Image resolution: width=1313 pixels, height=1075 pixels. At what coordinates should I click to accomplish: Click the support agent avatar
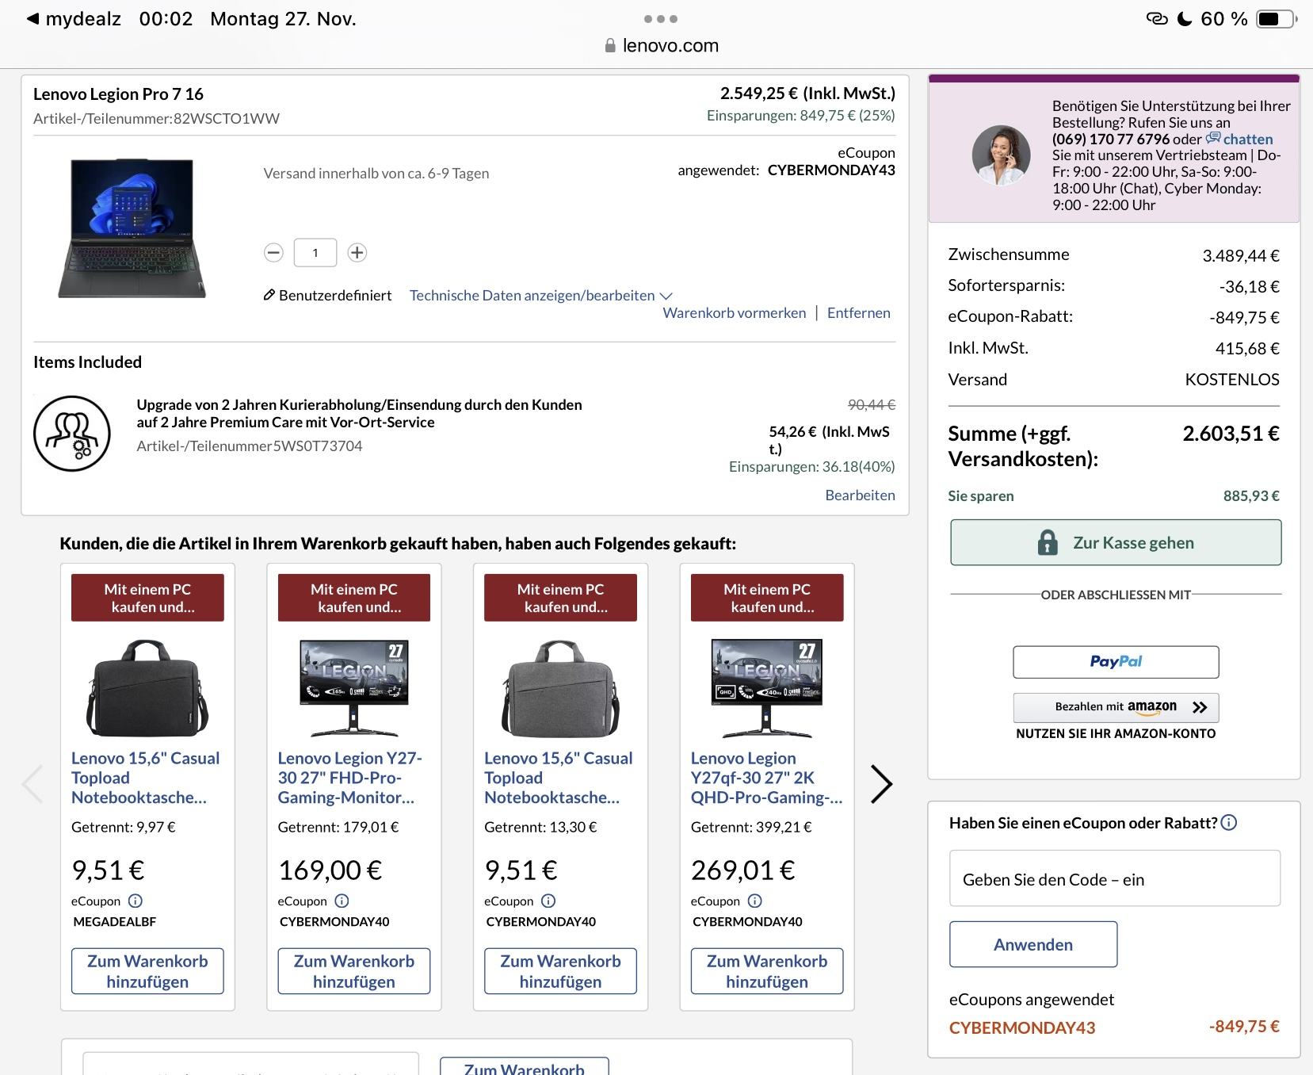pos(1001,155)
